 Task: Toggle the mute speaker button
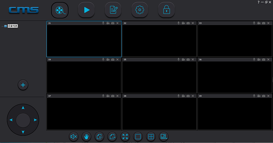[x=74, y=137]
